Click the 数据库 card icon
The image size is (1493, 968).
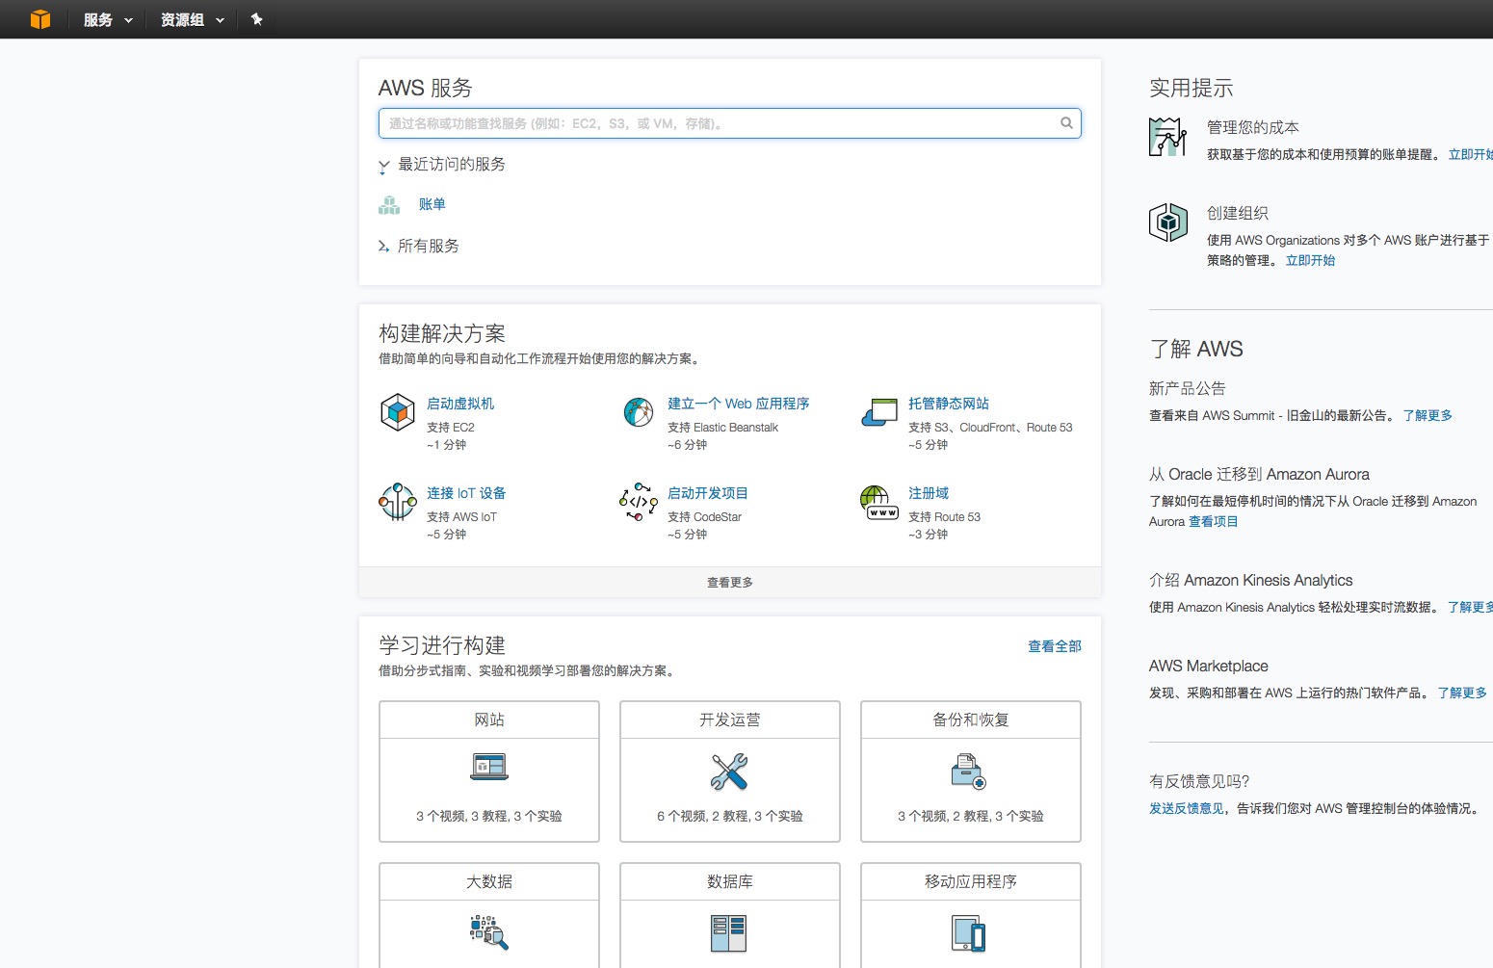[729, 933]
